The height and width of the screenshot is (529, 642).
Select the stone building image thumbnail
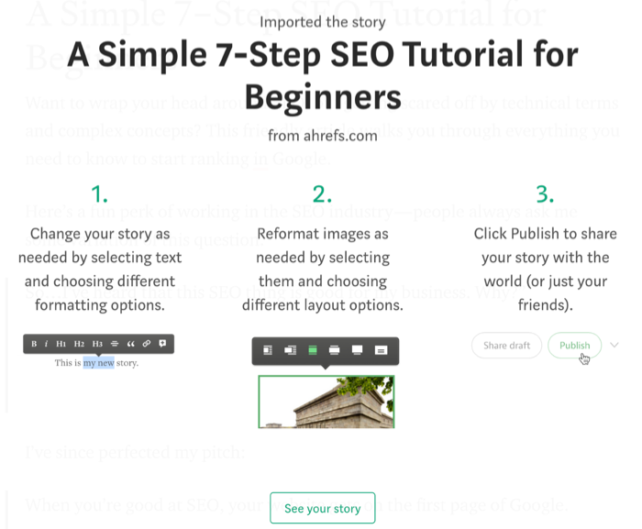[x=327, y=402]
